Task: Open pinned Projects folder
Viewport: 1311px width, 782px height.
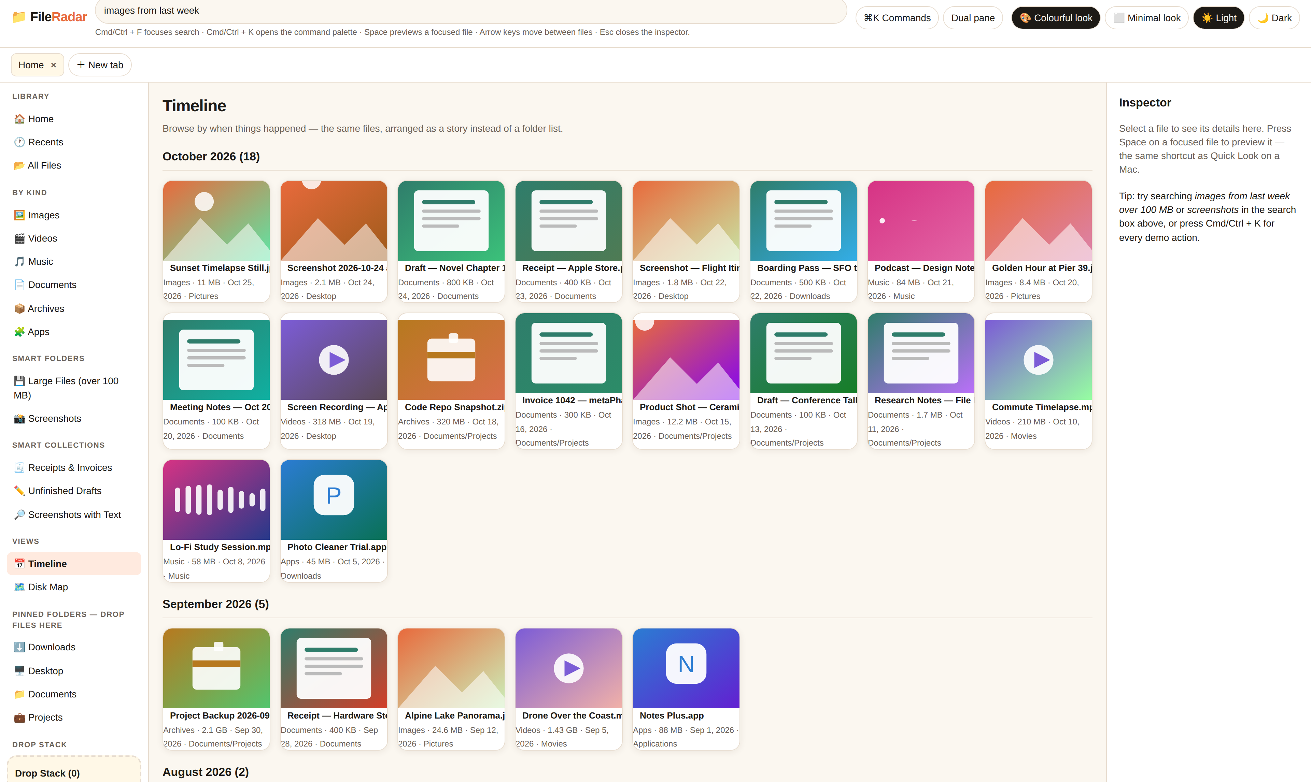Action: click(x=74, y=717)
